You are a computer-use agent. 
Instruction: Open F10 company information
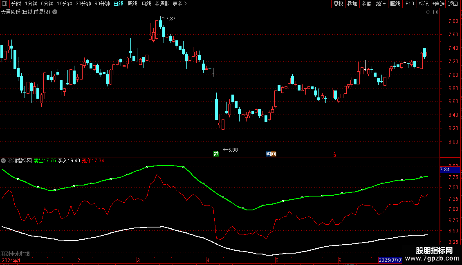(410, 4)
